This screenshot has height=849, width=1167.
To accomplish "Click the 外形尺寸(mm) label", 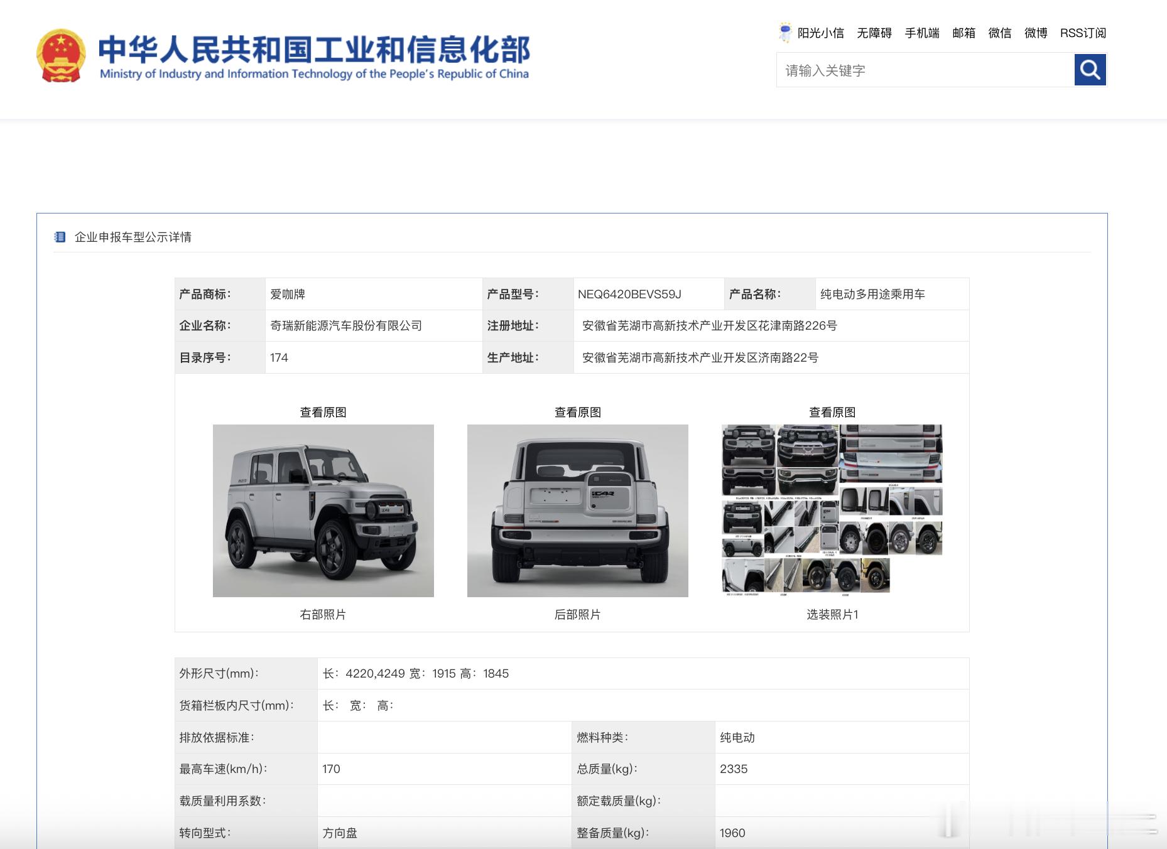I will 219,673.
